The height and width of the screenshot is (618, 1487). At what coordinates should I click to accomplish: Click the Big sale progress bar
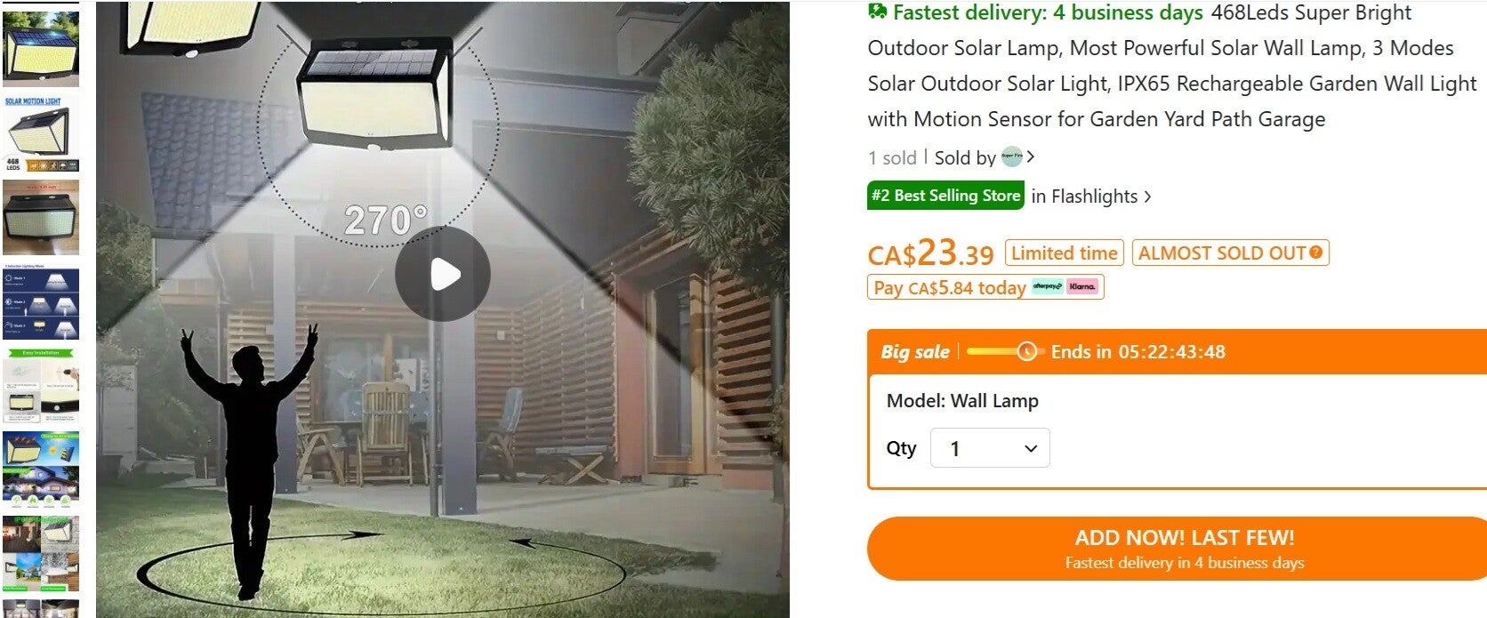pos(1003,351)
